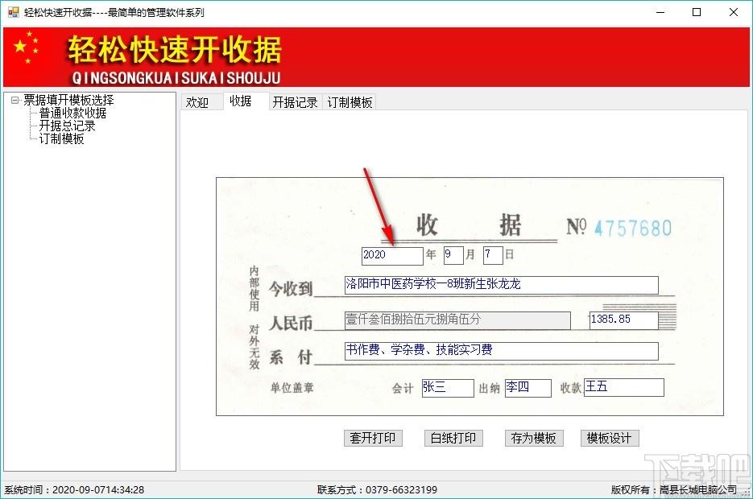Click the app icon in title bar
The height and width of the screenshot is (499, 753).
click(x=13, y=12)
